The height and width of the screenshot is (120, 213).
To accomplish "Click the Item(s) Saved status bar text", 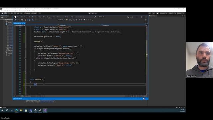I will click(19, 99).
